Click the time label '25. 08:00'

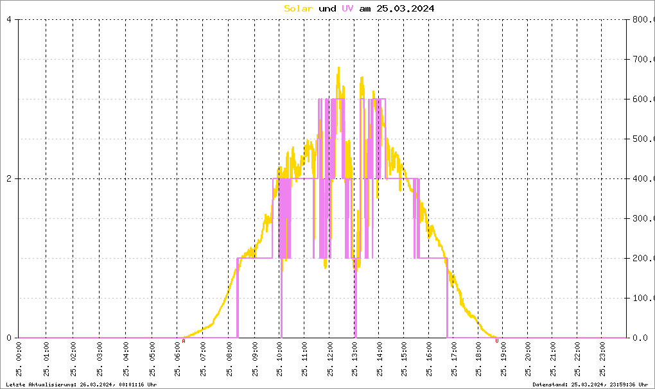[x=229, y=359]
